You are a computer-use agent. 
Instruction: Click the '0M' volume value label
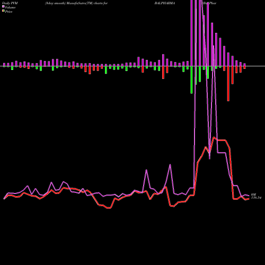click(x=253, y=195)
